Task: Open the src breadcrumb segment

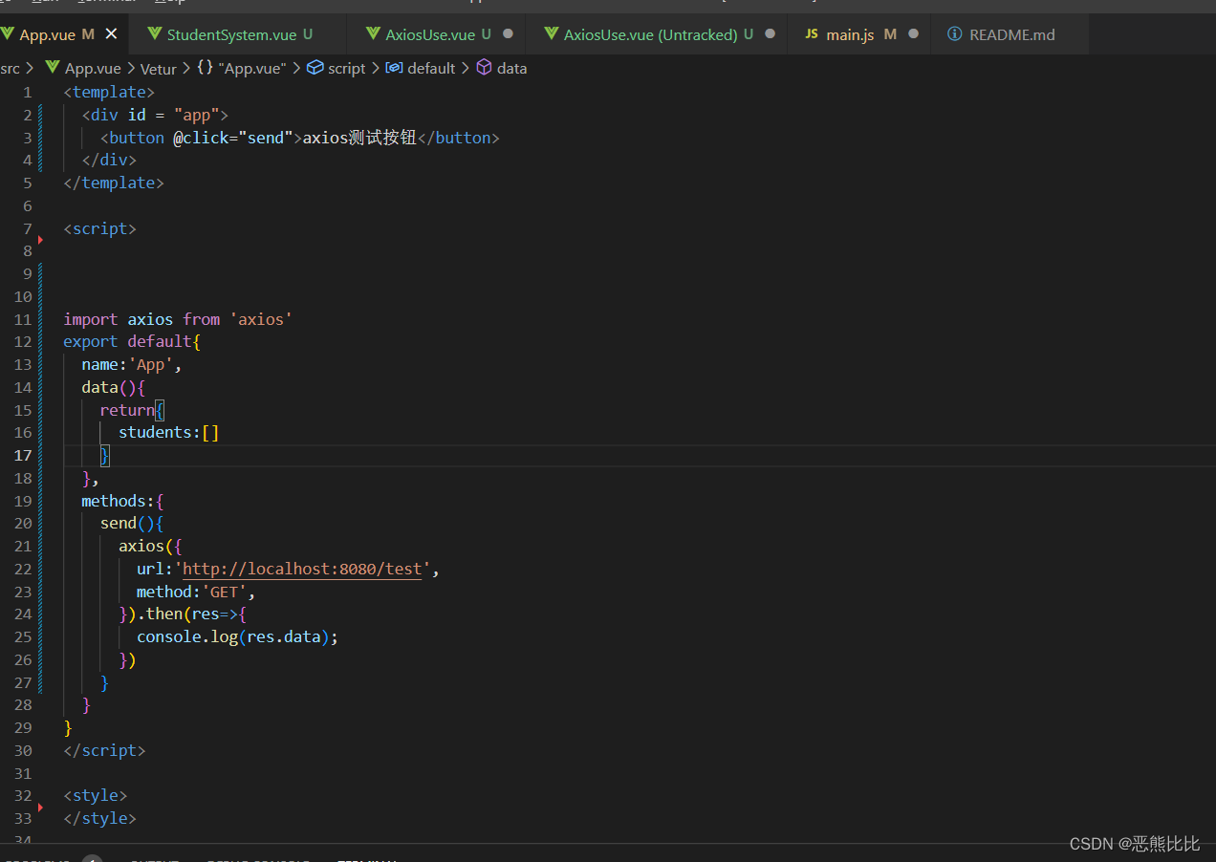Action: pyautogui.click(x=10, y=68)
